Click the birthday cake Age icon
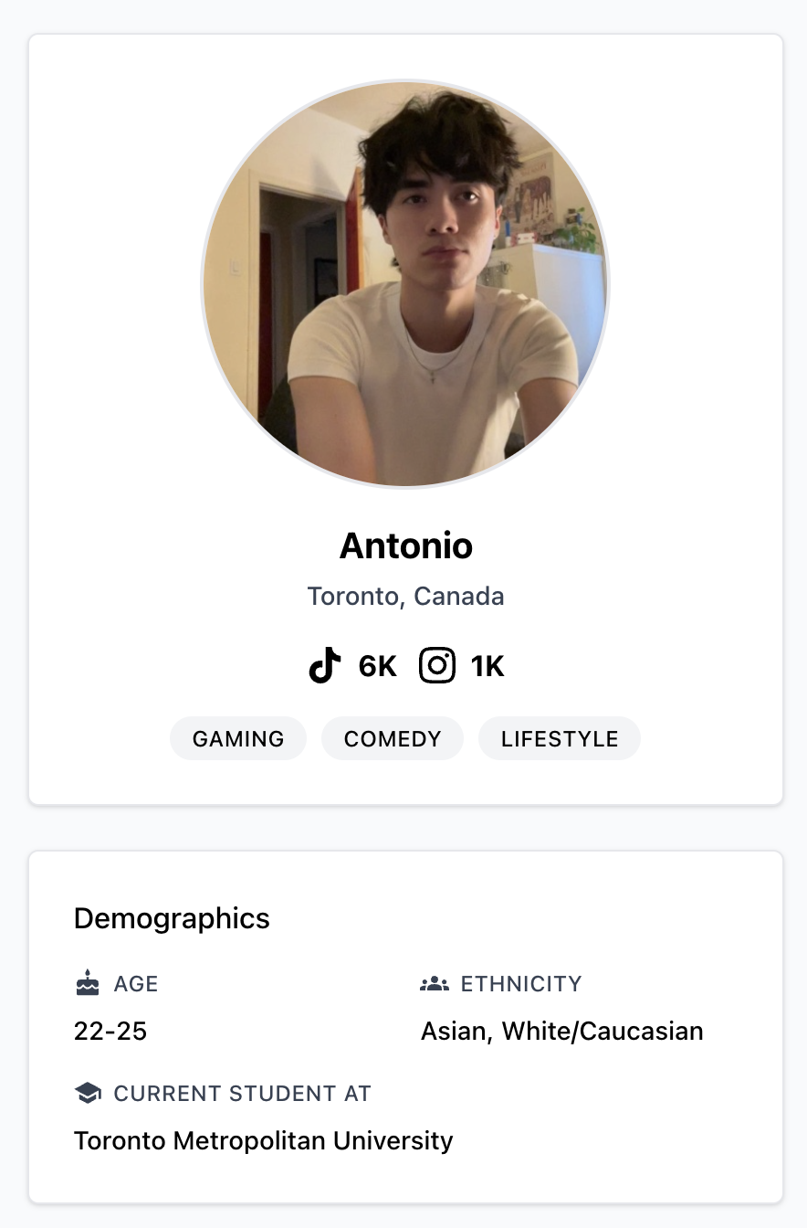807x1228 pixels. (x=88, y=983)
